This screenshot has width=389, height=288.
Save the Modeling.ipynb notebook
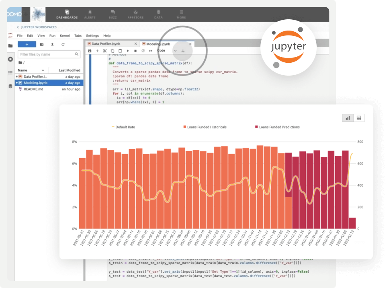click(x=89, y=51)
